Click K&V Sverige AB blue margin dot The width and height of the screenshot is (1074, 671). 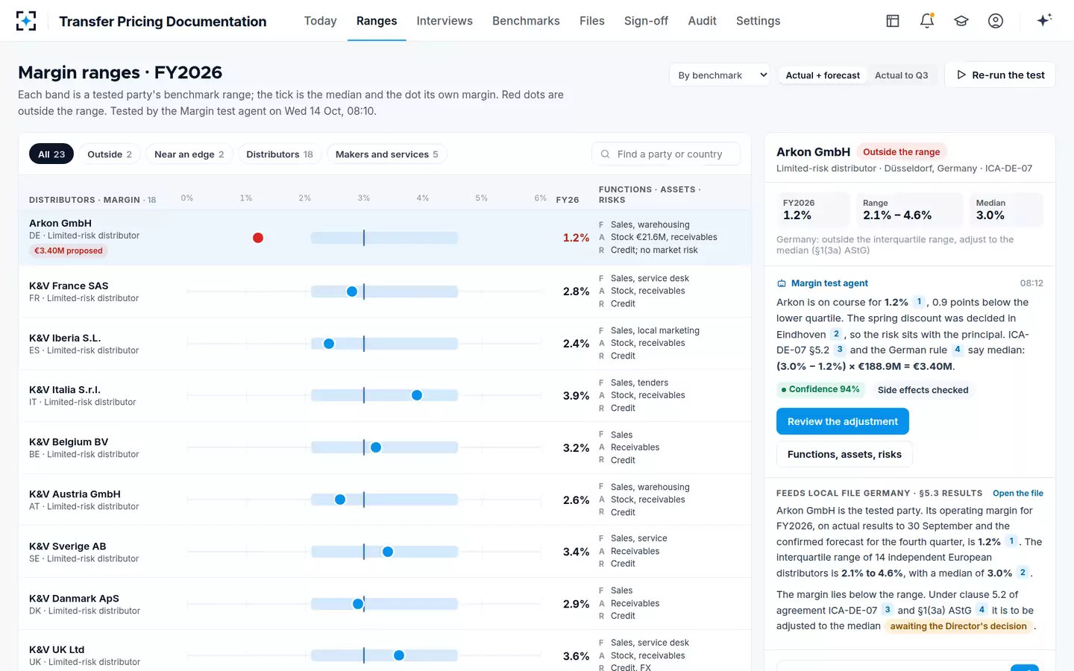coord(388,552)
